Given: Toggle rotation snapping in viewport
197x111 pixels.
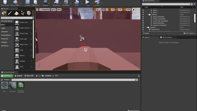Looking at the screenshot, I should click(x=117, y=10).
